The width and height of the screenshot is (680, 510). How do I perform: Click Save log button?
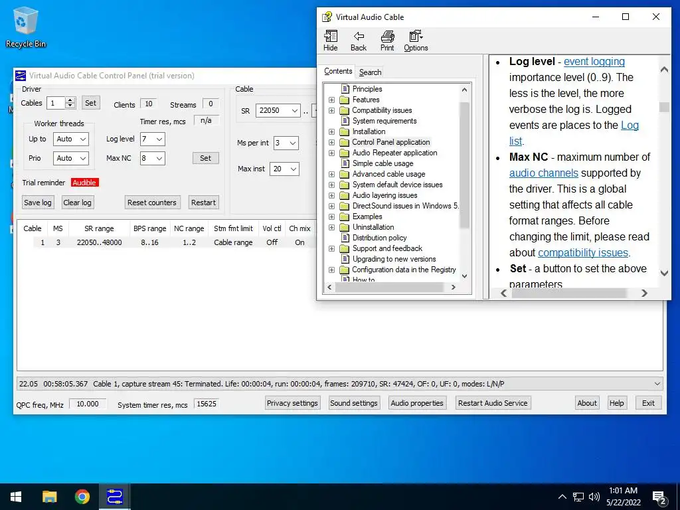(x=38, y=203)
